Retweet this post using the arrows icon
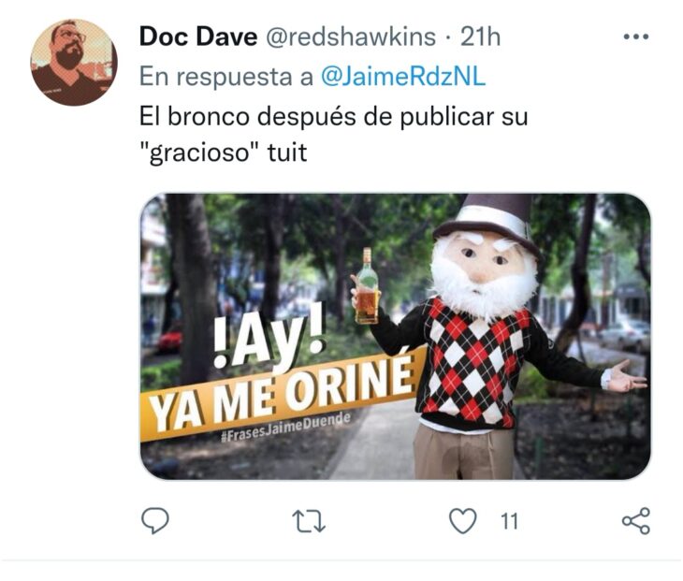This screenshot has width=683, height=581. point(309,522)
